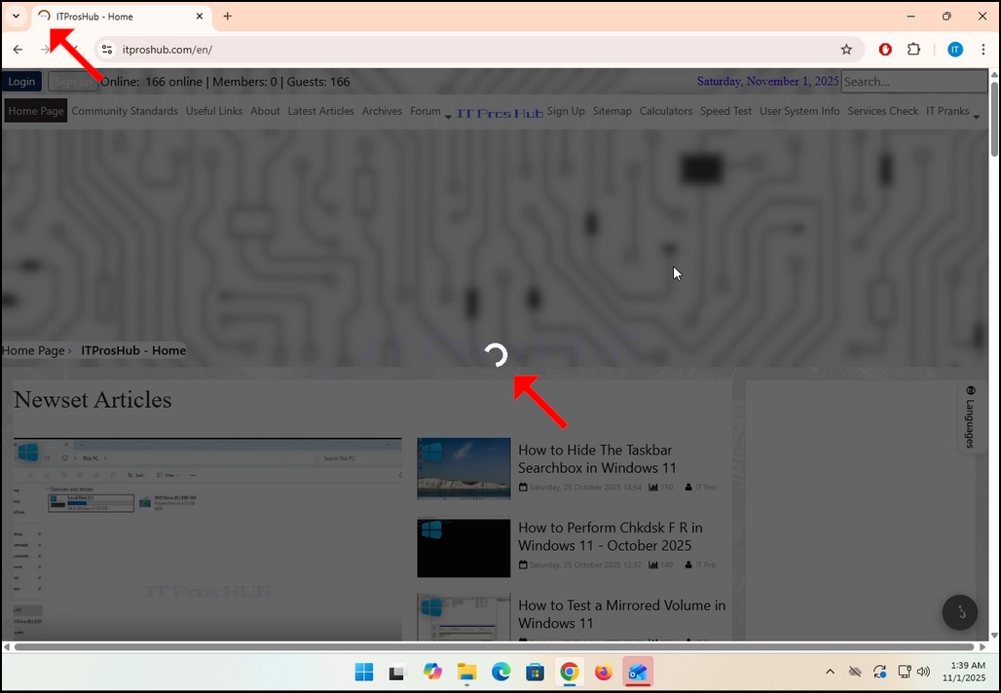1001x693 pixels.
Task: Open the Extensions puzzle icon
Action: 914,49
